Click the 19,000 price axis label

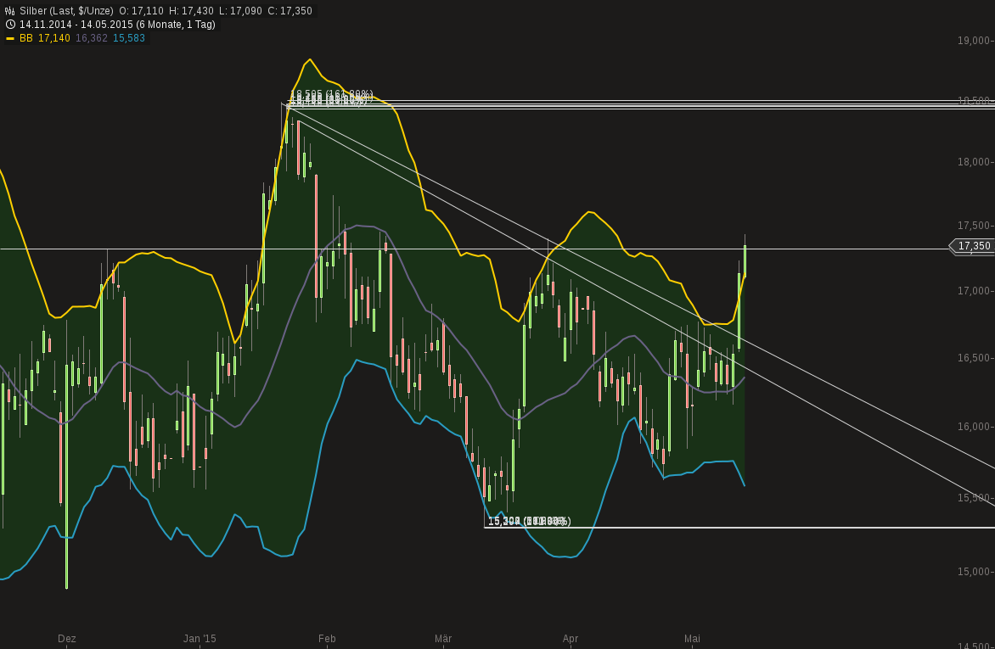click(974, 41)
